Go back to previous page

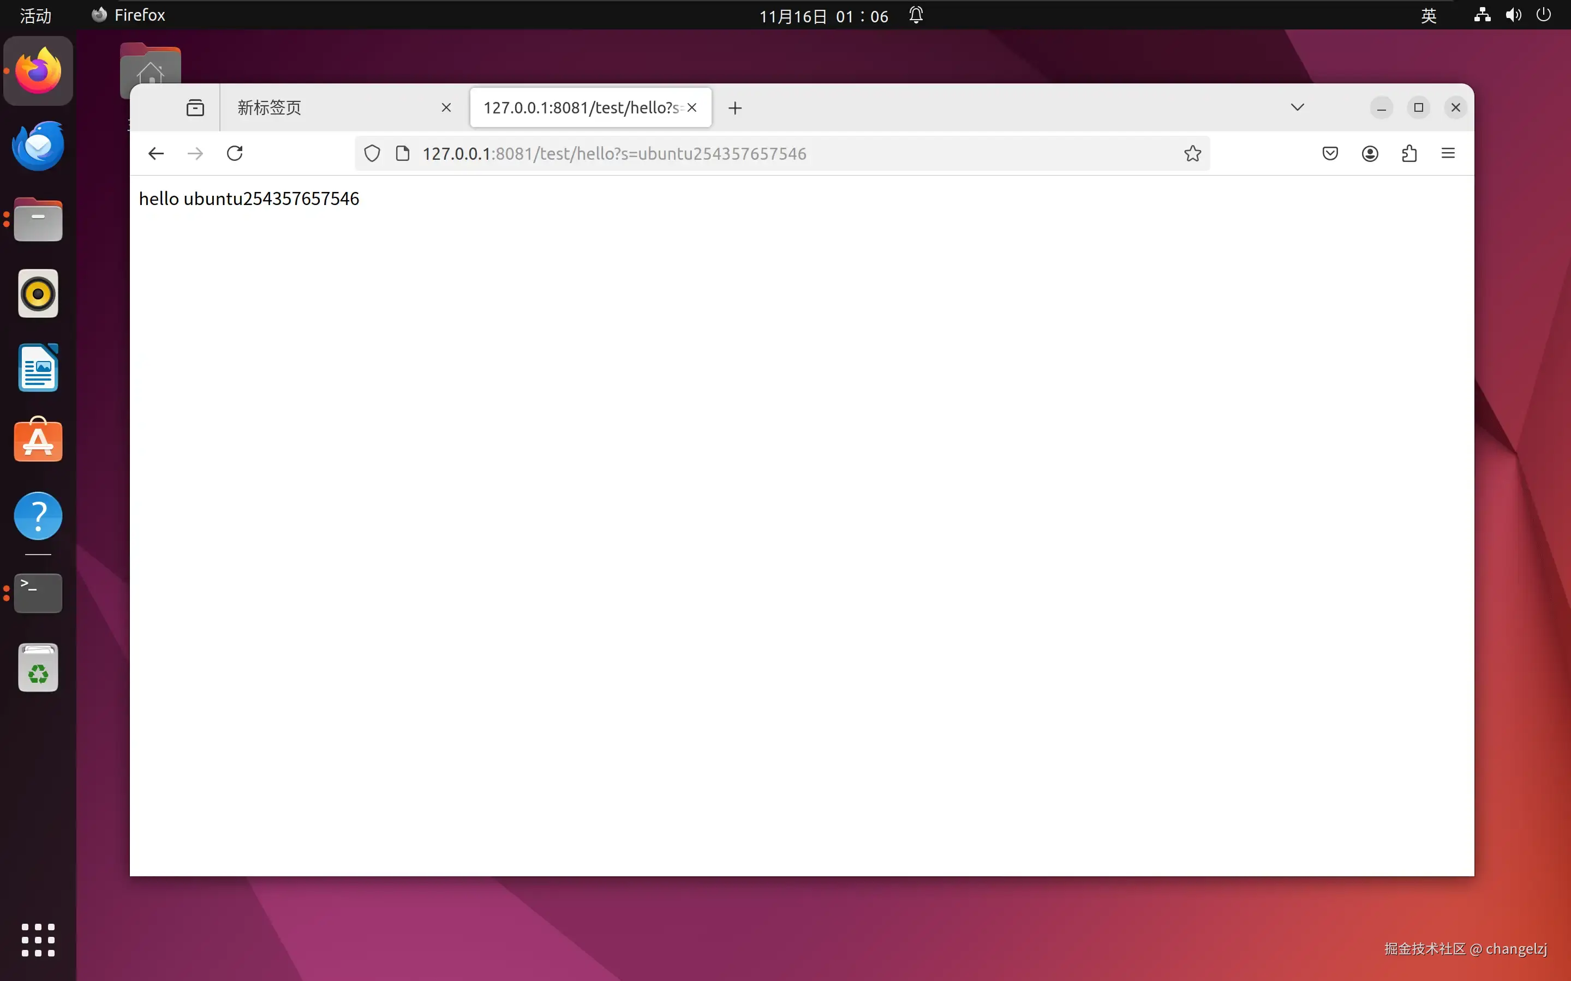pos(156,154)
